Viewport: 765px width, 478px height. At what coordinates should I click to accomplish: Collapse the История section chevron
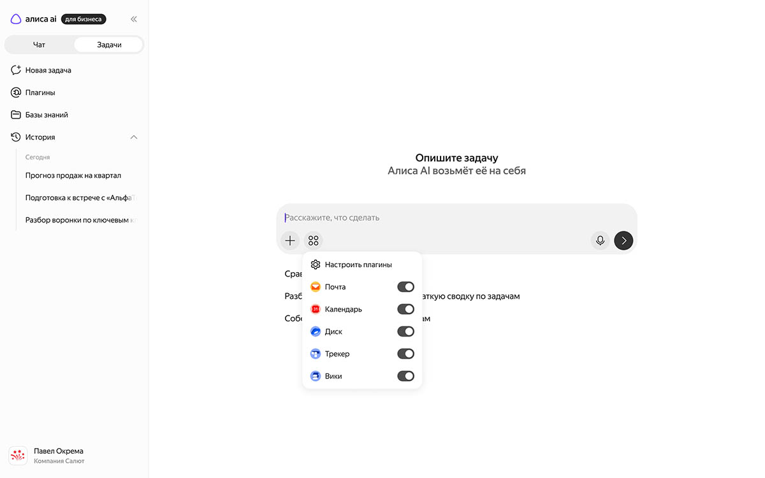point(134,137)
